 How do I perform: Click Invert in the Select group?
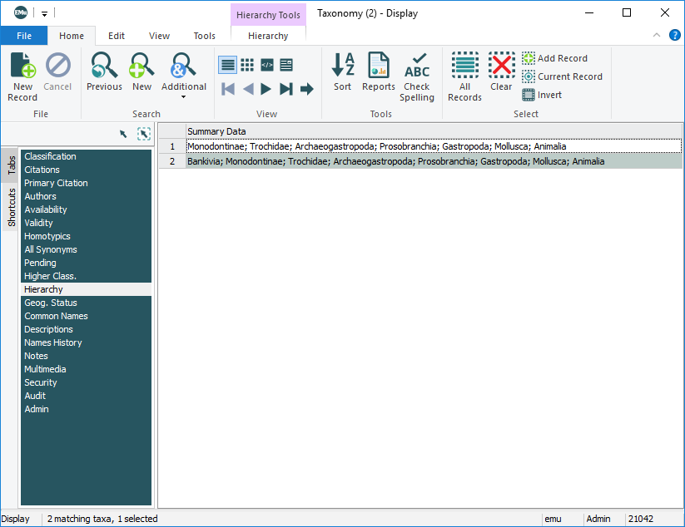(542, 95)
